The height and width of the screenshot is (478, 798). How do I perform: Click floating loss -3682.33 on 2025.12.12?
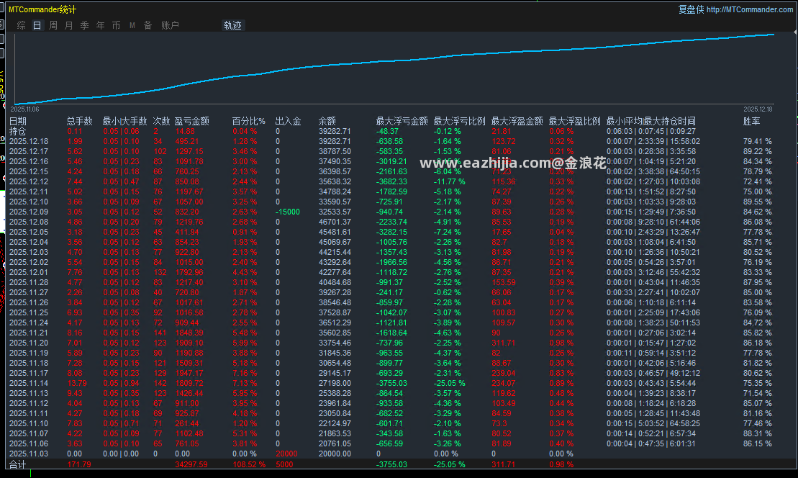[x=391, y=181]
